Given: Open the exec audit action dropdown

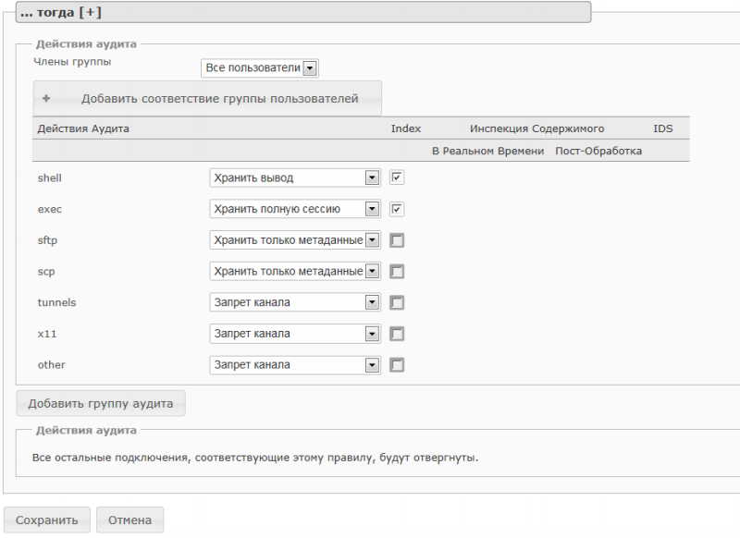Looking at the screenshot, I should coord(295,209).
